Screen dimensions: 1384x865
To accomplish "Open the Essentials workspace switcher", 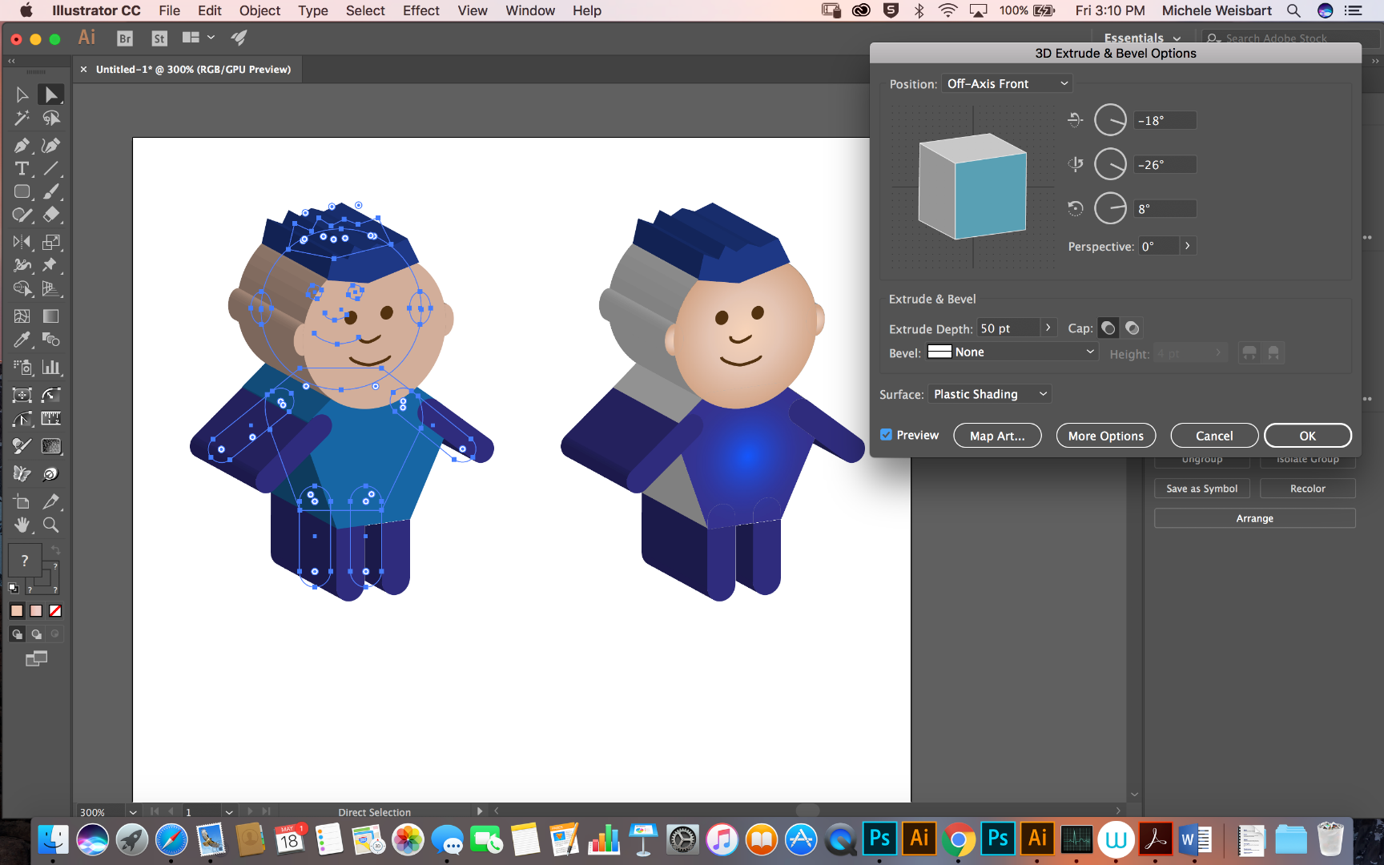I will click(1142, 38).
